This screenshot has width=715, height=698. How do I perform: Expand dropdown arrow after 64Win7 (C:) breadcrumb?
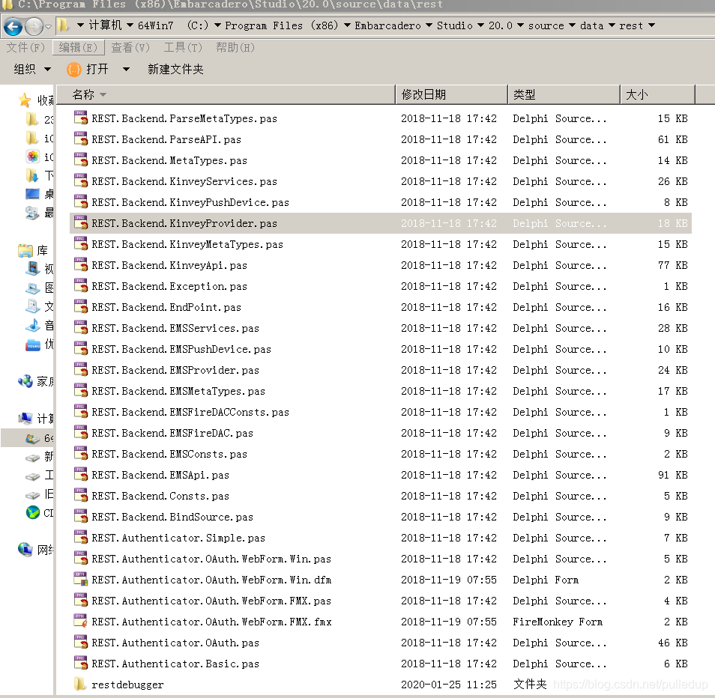click(217, 25)
